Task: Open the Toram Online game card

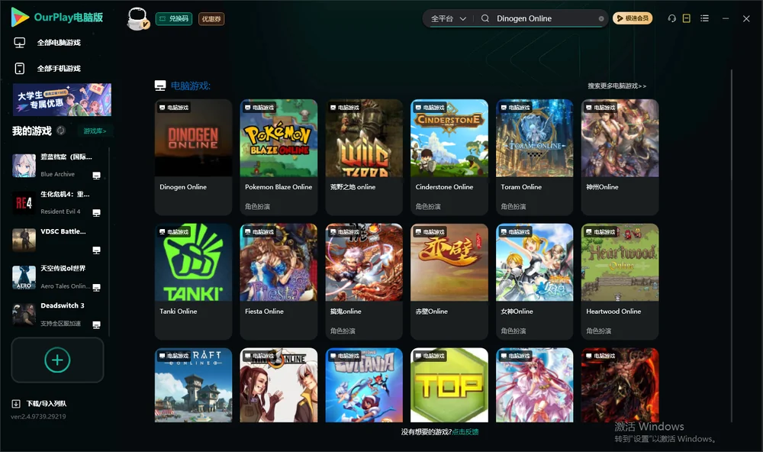Action: pyautogui.click(x=534, y=157)
